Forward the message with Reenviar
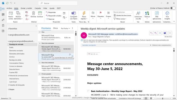Image resolution: width=177 pixels, height=100 pixels. (x=50, y=19)
